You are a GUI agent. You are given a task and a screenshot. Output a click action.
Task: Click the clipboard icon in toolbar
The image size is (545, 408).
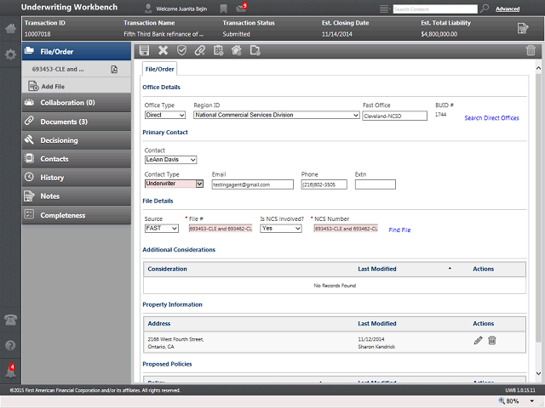tap(218, 51)
